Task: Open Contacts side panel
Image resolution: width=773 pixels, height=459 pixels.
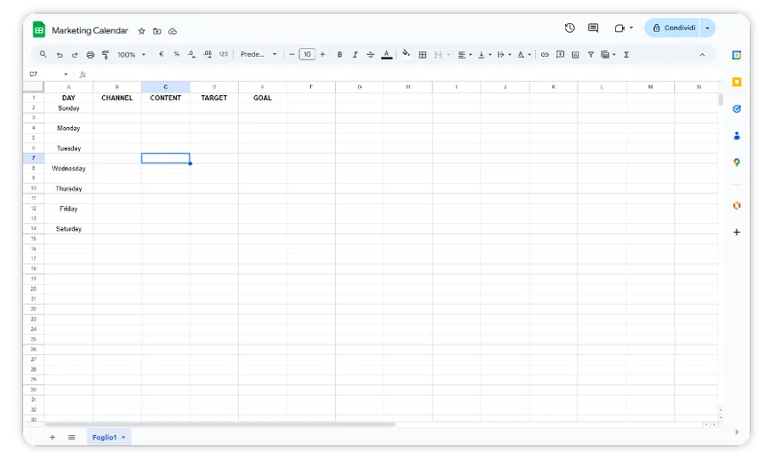Action: tap(737, 136)
